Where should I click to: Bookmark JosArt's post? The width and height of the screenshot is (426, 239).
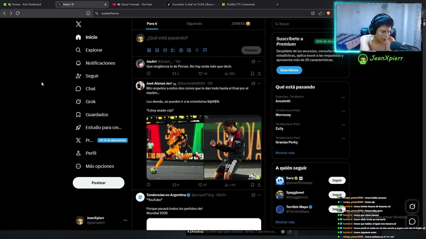click(x=252, y=74)
